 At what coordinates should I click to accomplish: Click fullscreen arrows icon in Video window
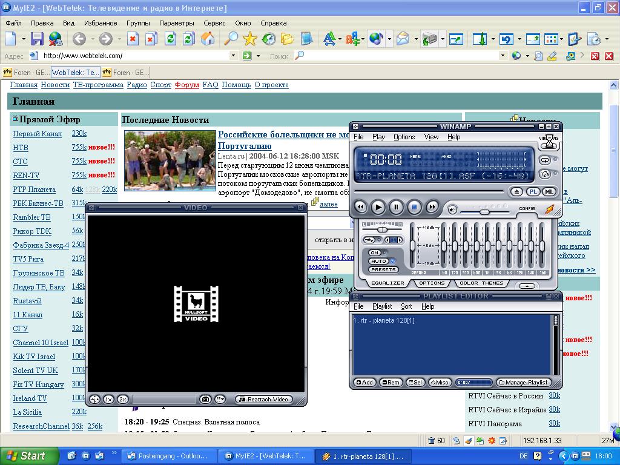tap(94, 400)
